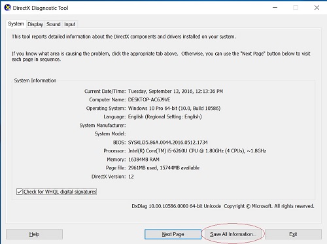The width and height of the screenshot is (327, 244).
Task: Exit the diagnostic tool
Action: (x=293, y=234)
